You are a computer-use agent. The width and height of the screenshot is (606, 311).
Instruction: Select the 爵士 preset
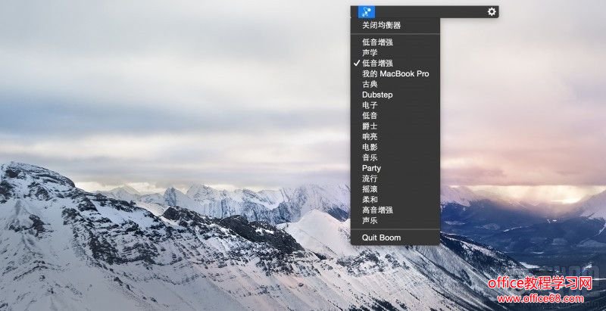coord(395,126)
